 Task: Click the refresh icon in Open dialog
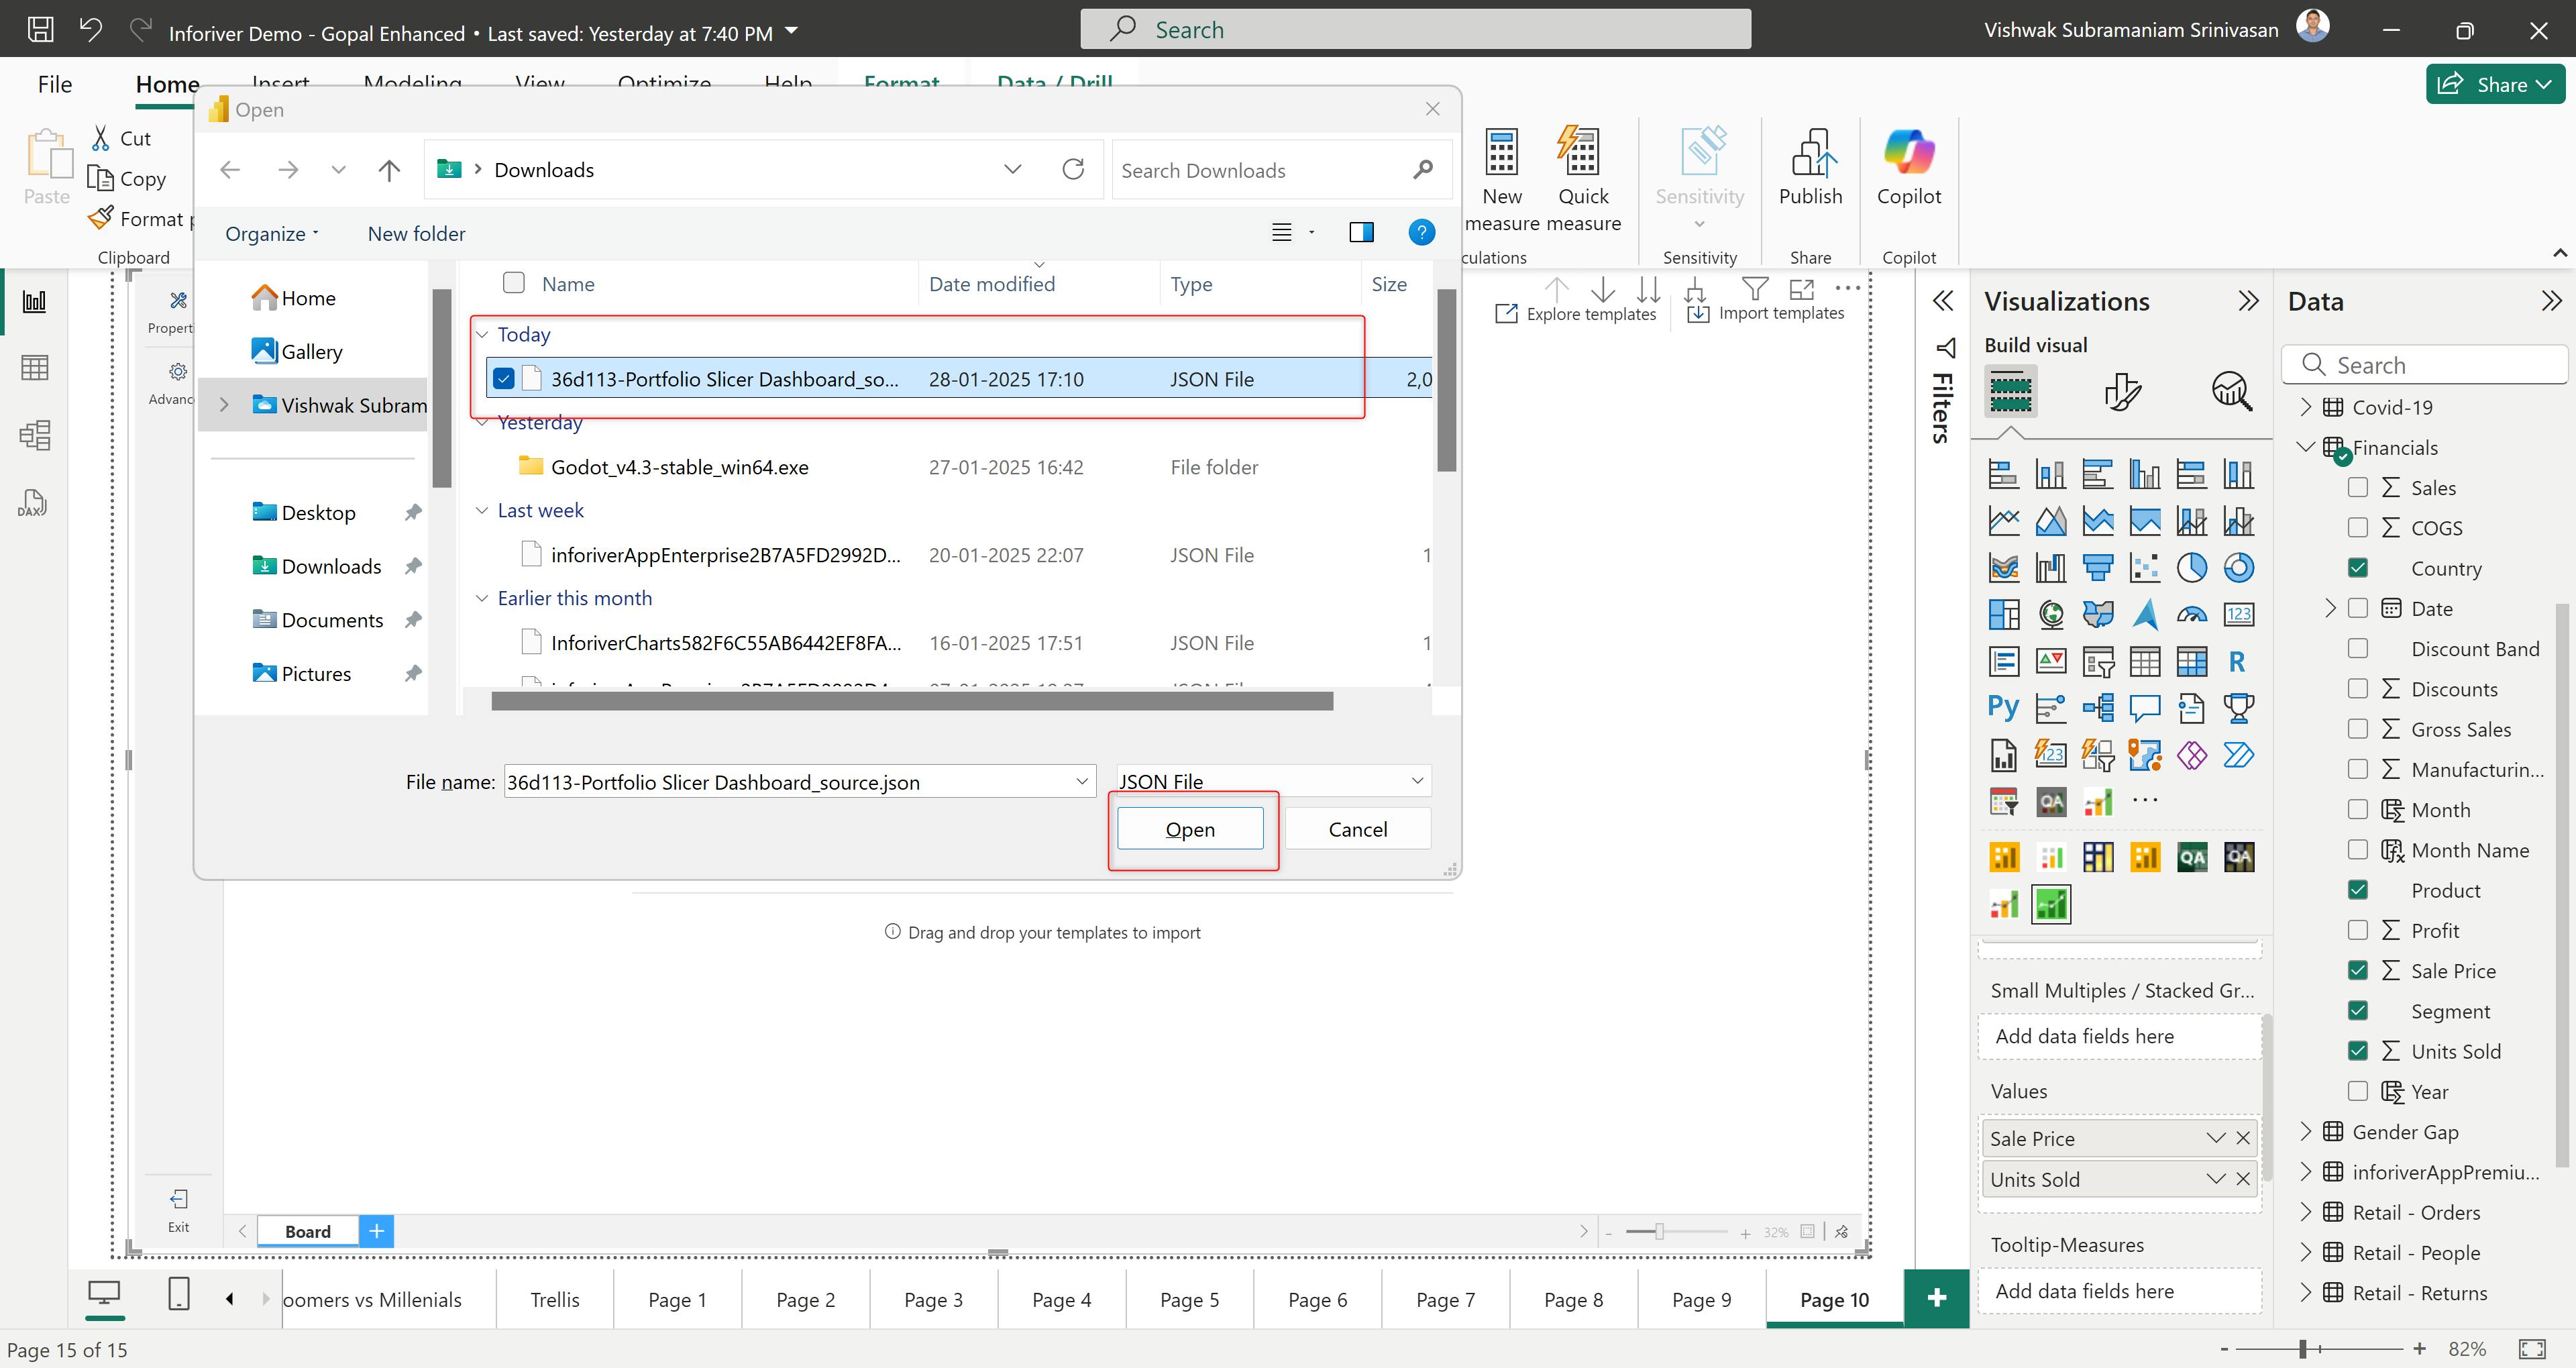(x=1073, y=170)
